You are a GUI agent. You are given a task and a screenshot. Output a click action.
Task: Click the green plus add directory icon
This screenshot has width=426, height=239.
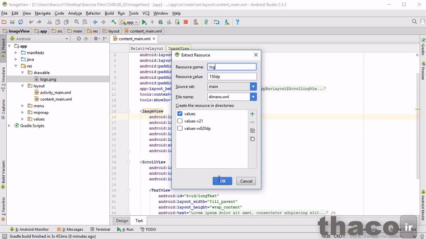252,114
